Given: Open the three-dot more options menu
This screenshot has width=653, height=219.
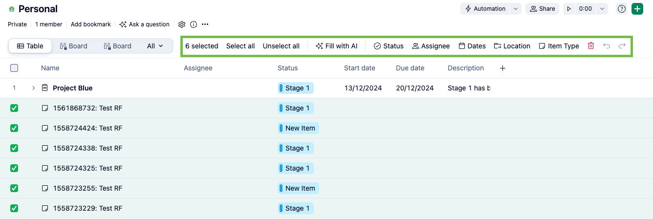Looking at the screenshot, I should (205, 24).
